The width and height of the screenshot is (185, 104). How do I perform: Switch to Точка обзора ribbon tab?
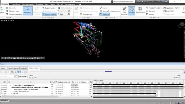(15, 4)
